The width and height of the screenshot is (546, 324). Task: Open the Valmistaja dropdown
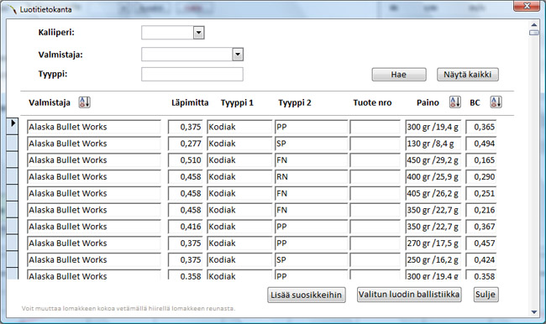click(238, 55)
